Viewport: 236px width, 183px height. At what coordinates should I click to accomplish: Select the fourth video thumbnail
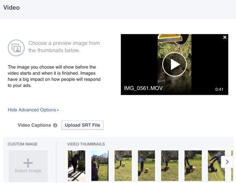146,165
